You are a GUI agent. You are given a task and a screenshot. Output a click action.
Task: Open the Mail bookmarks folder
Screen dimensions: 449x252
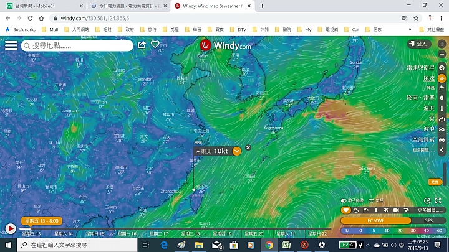51,29
